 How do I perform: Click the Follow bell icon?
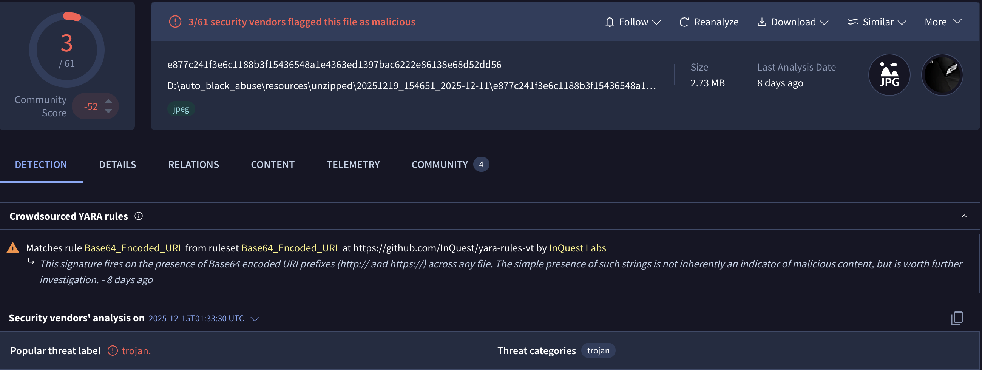tap(610, 22)
